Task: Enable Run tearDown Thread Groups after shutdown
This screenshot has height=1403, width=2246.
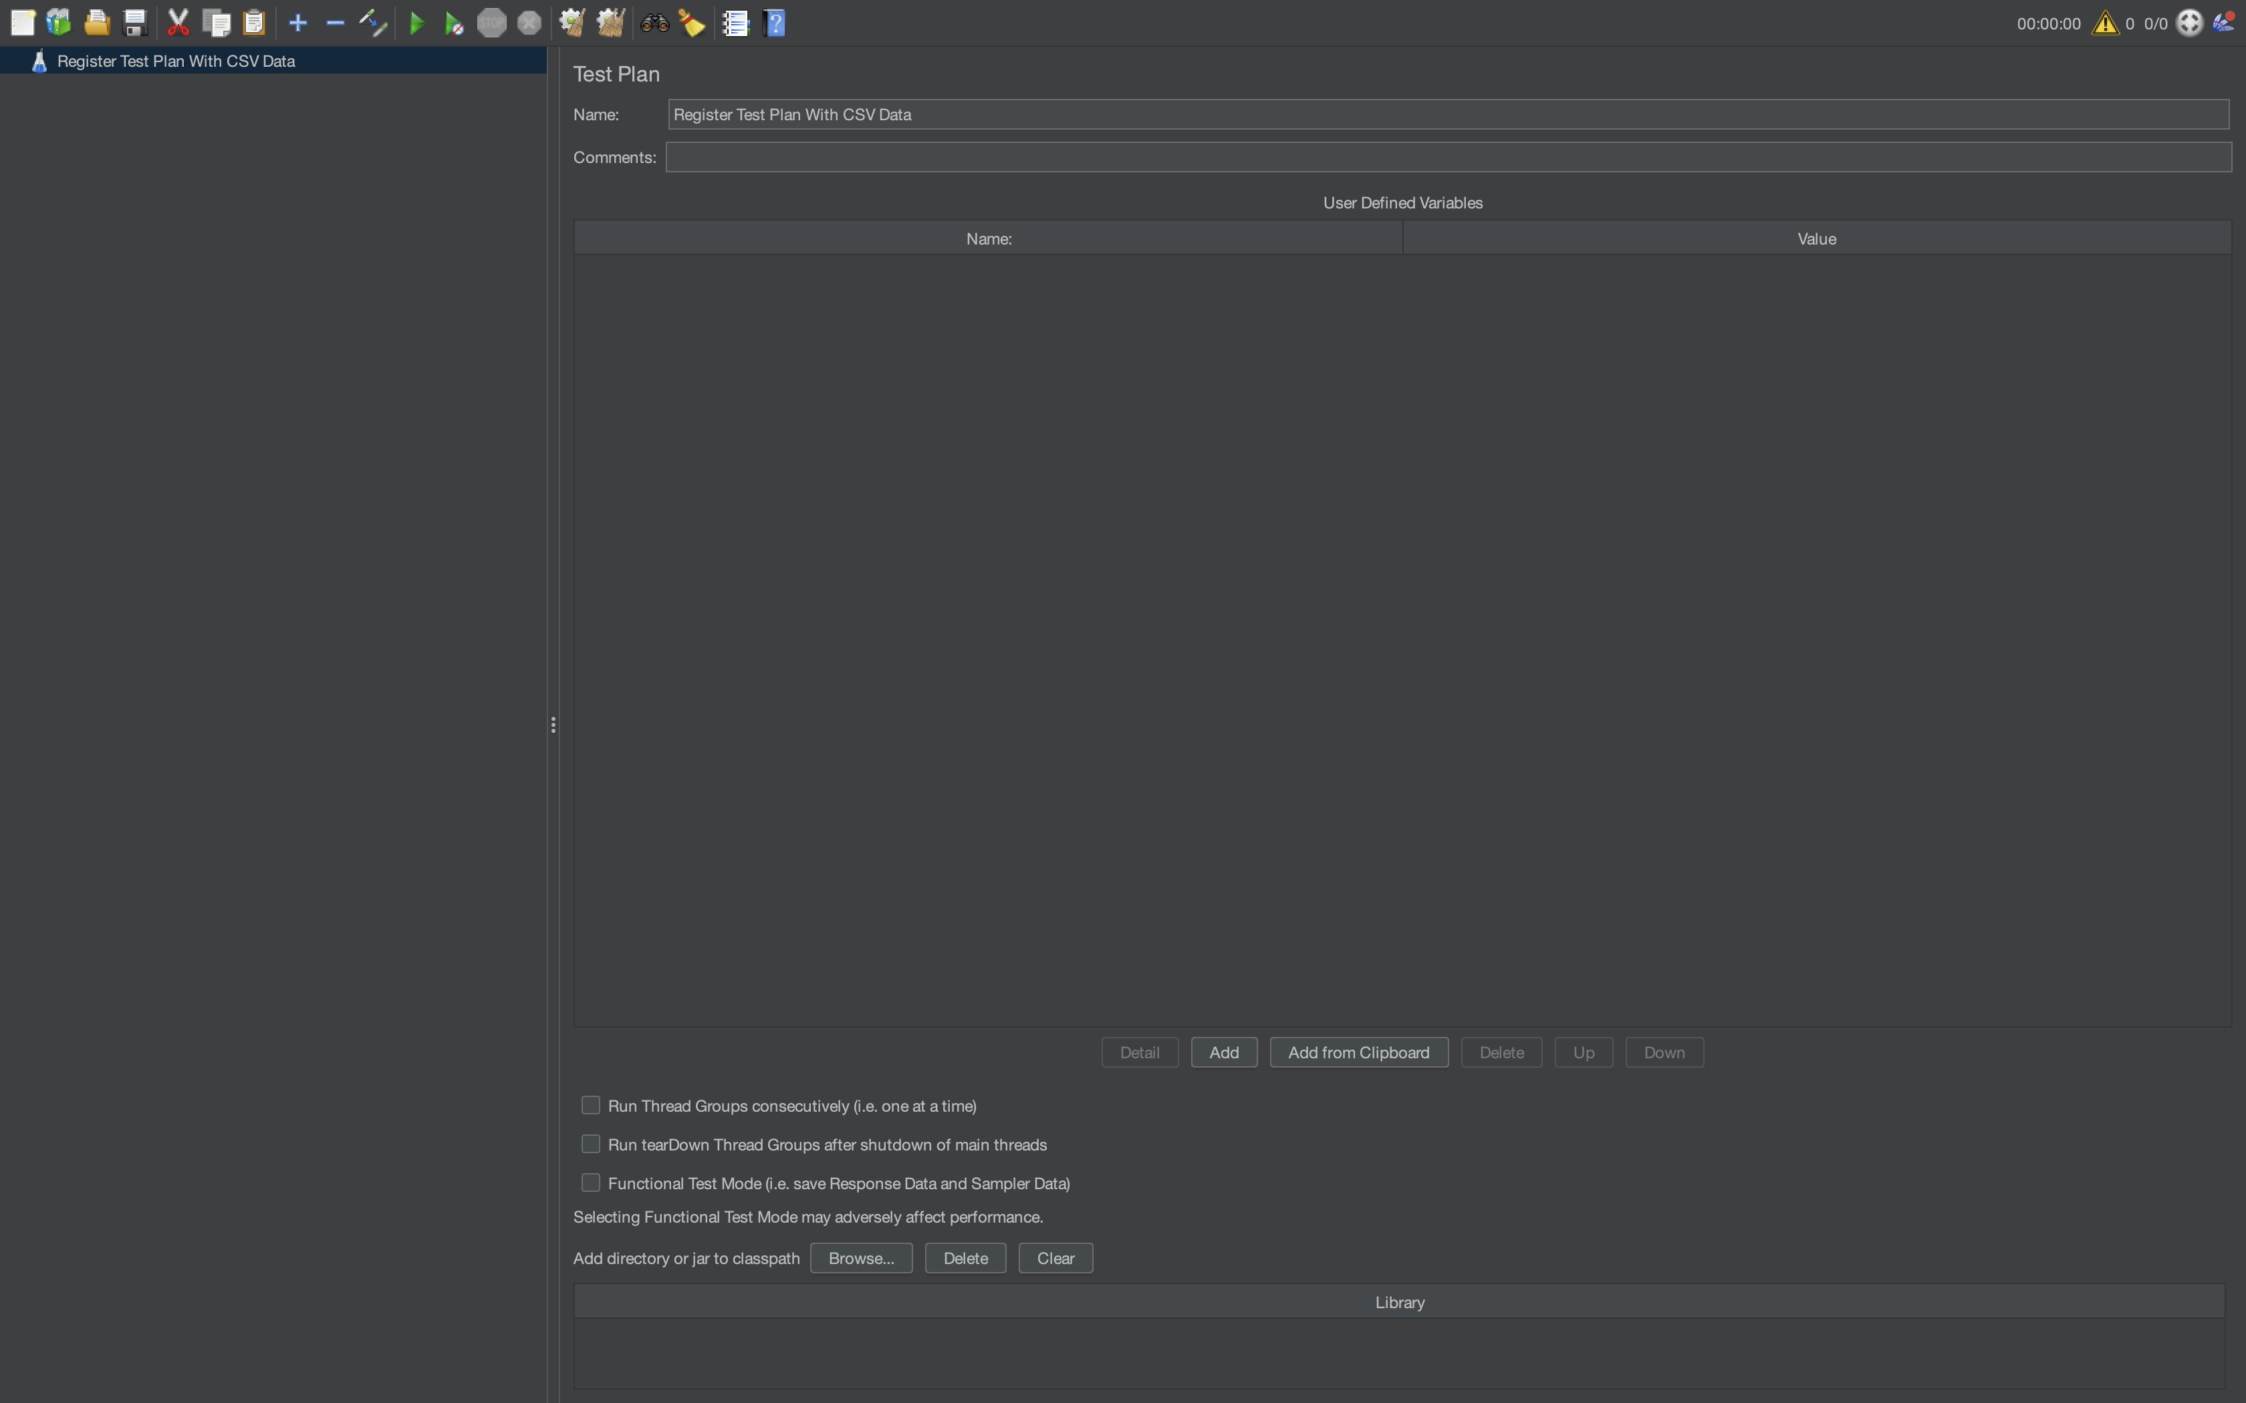Action: [x=590, y=1144]
